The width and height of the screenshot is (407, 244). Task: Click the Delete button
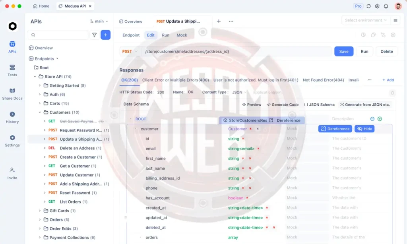[386, 51]
